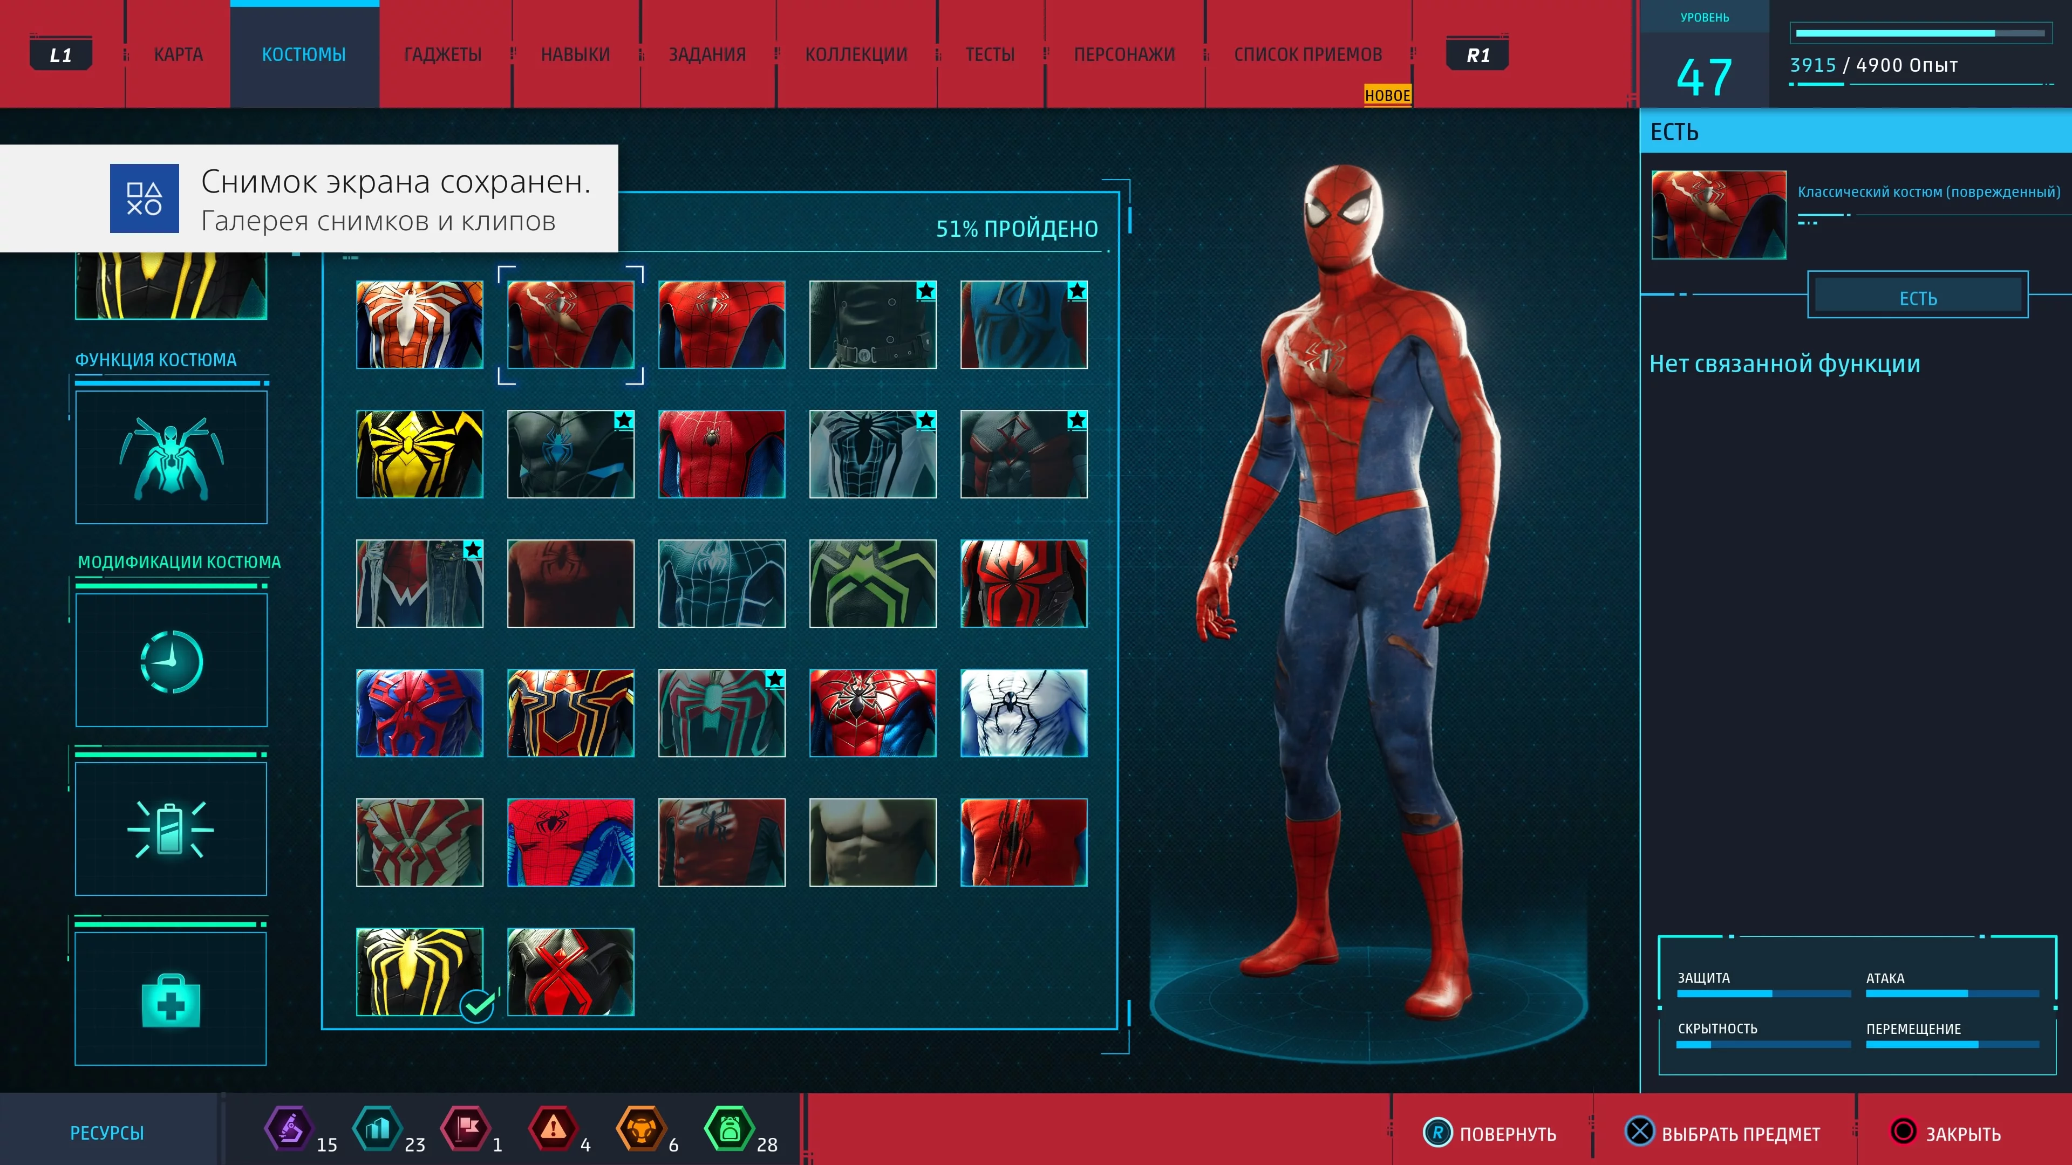Select the white Negative Suit thumbnail

pyautogui.click(x=873, y=454)
